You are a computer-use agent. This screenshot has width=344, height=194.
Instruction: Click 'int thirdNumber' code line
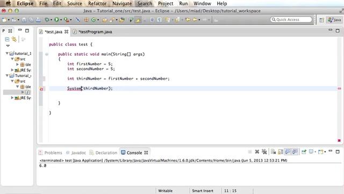pos(118,79)
